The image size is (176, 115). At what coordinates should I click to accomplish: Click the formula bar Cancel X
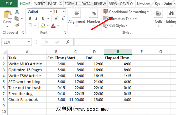(46, 42)
